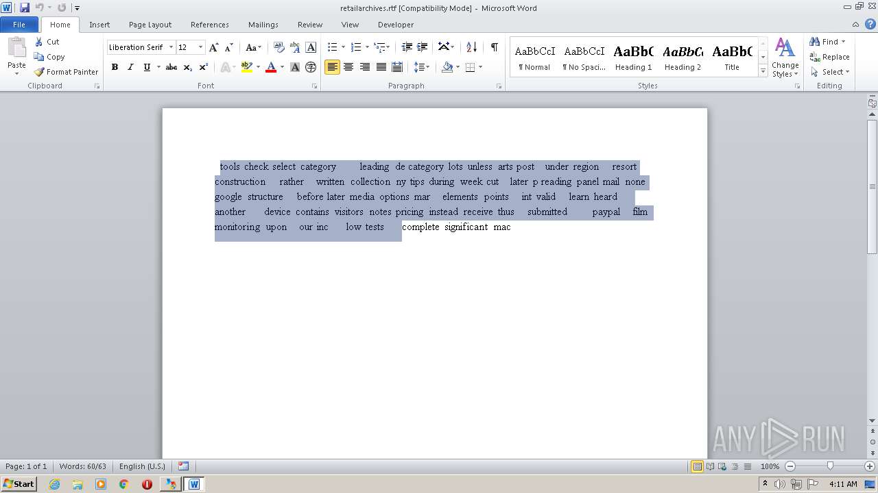Viewport: 878px width, 493px height.
Task: Open bullets list dropdown arrow
Action: point(343,47)
